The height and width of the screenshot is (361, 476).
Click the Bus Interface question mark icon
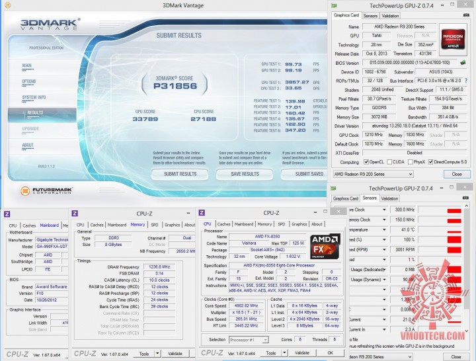(x=466, y=81)
